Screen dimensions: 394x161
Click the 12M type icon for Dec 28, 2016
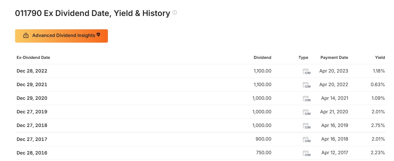click(x=307, y=153)
